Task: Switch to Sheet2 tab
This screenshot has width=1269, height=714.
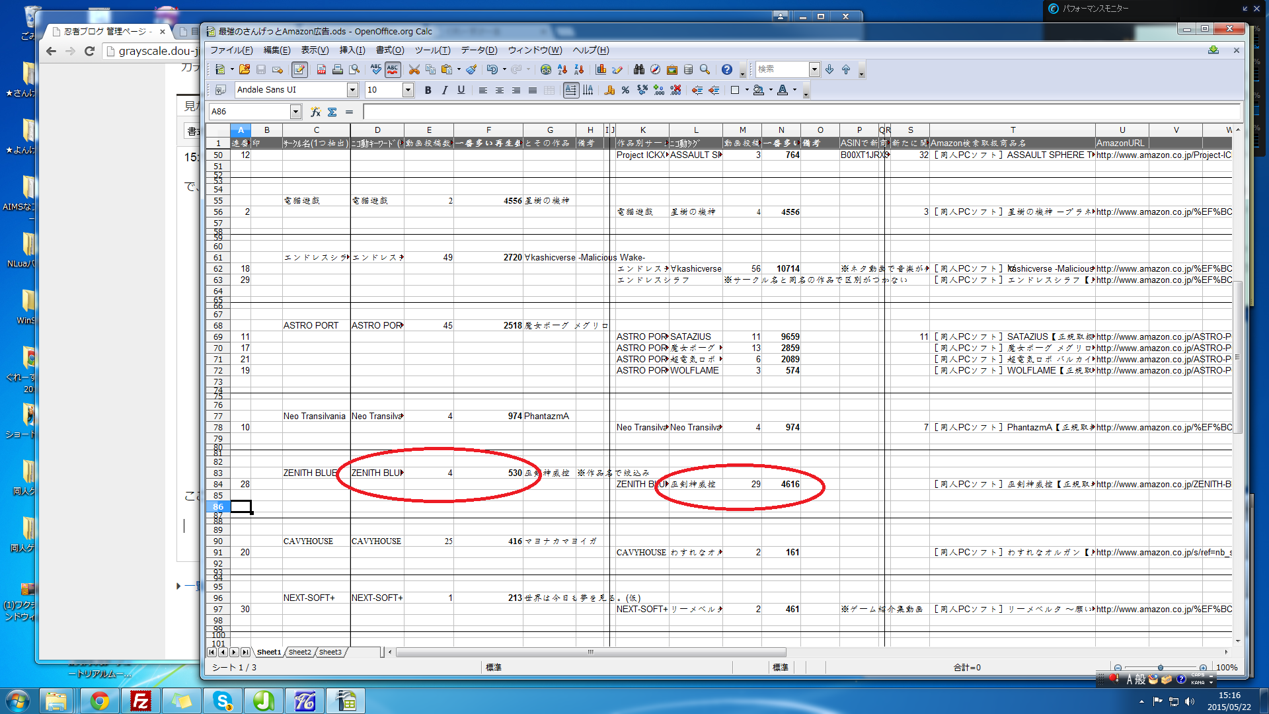Action: click(299, 652)
